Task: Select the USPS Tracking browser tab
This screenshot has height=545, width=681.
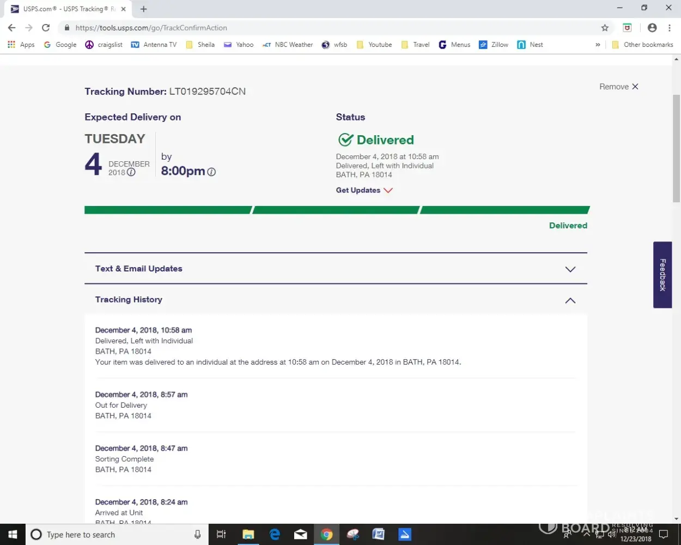Action: 69,9
